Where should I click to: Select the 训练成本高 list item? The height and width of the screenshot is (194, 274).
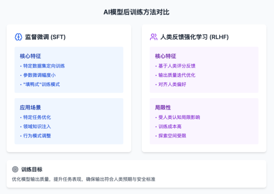pos(170,126)
